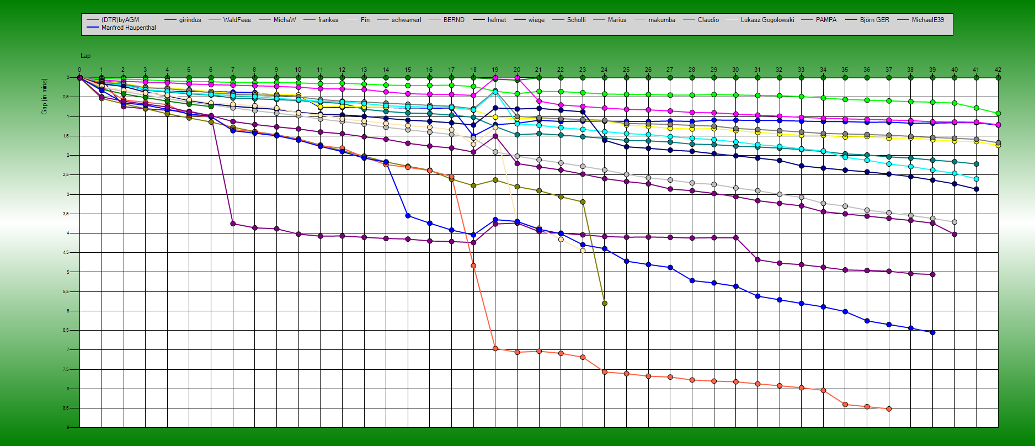This screenshot has height=446, width=1035.
Task: Click the orange point near gap 4,8 at lap 18
Action: pyautogui.click(x=473, y=266)
